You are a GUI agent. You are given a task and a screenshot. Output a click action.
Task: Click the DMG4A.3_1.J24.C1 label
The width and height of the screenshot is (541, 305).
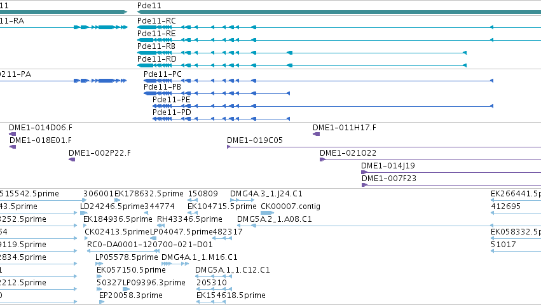point(266,194)
